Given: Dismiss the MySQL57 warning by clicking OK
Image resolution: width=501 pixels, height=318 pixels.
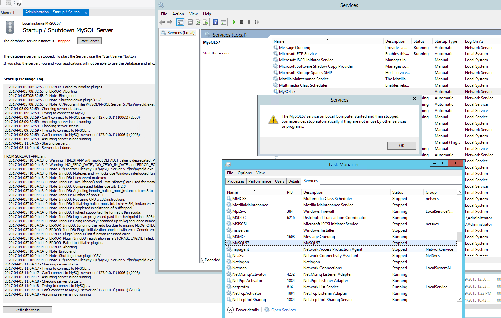Looking at the screenshot, I should [x=401, y=145].
